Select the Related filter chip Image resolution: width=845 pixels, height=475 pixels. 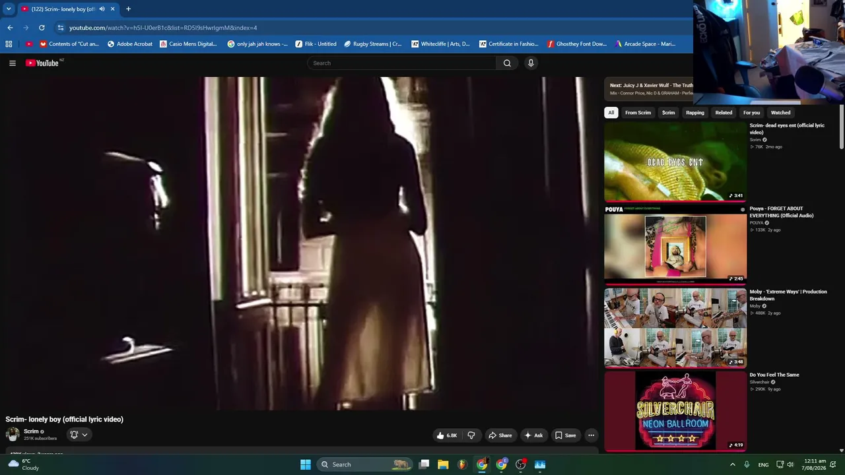(724, 113)
